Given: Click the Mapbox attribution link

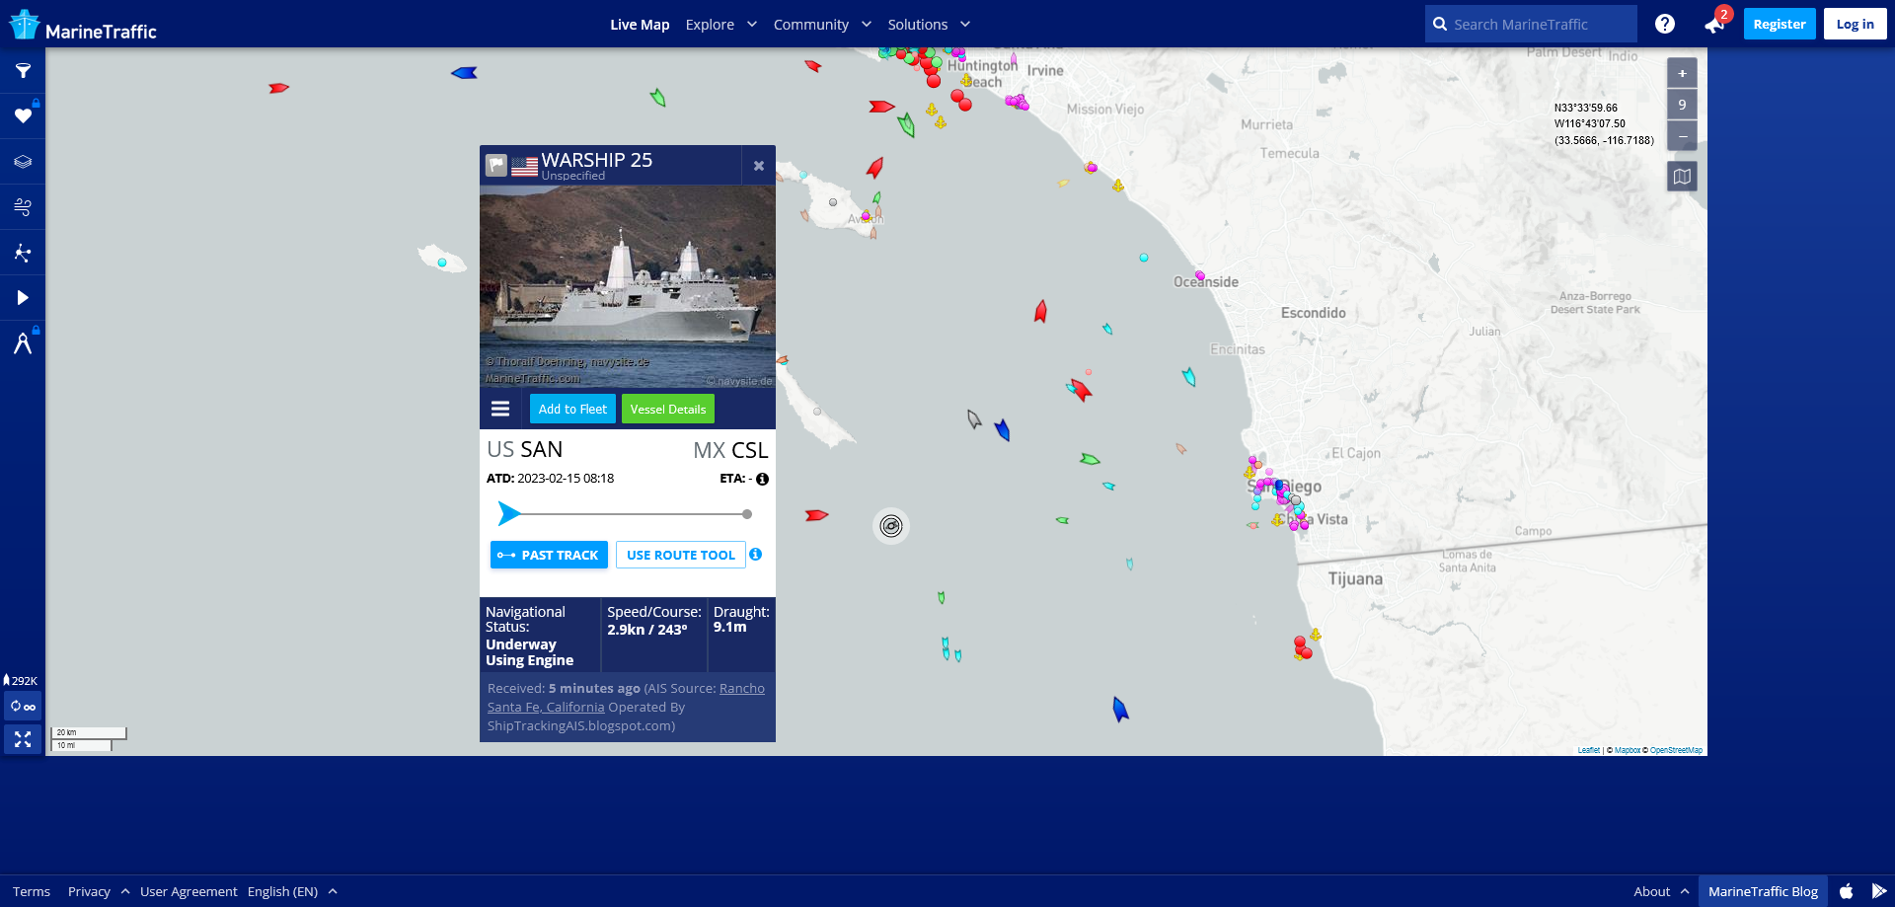Looking at the screenshot, I should click(x=1628, y=750).
